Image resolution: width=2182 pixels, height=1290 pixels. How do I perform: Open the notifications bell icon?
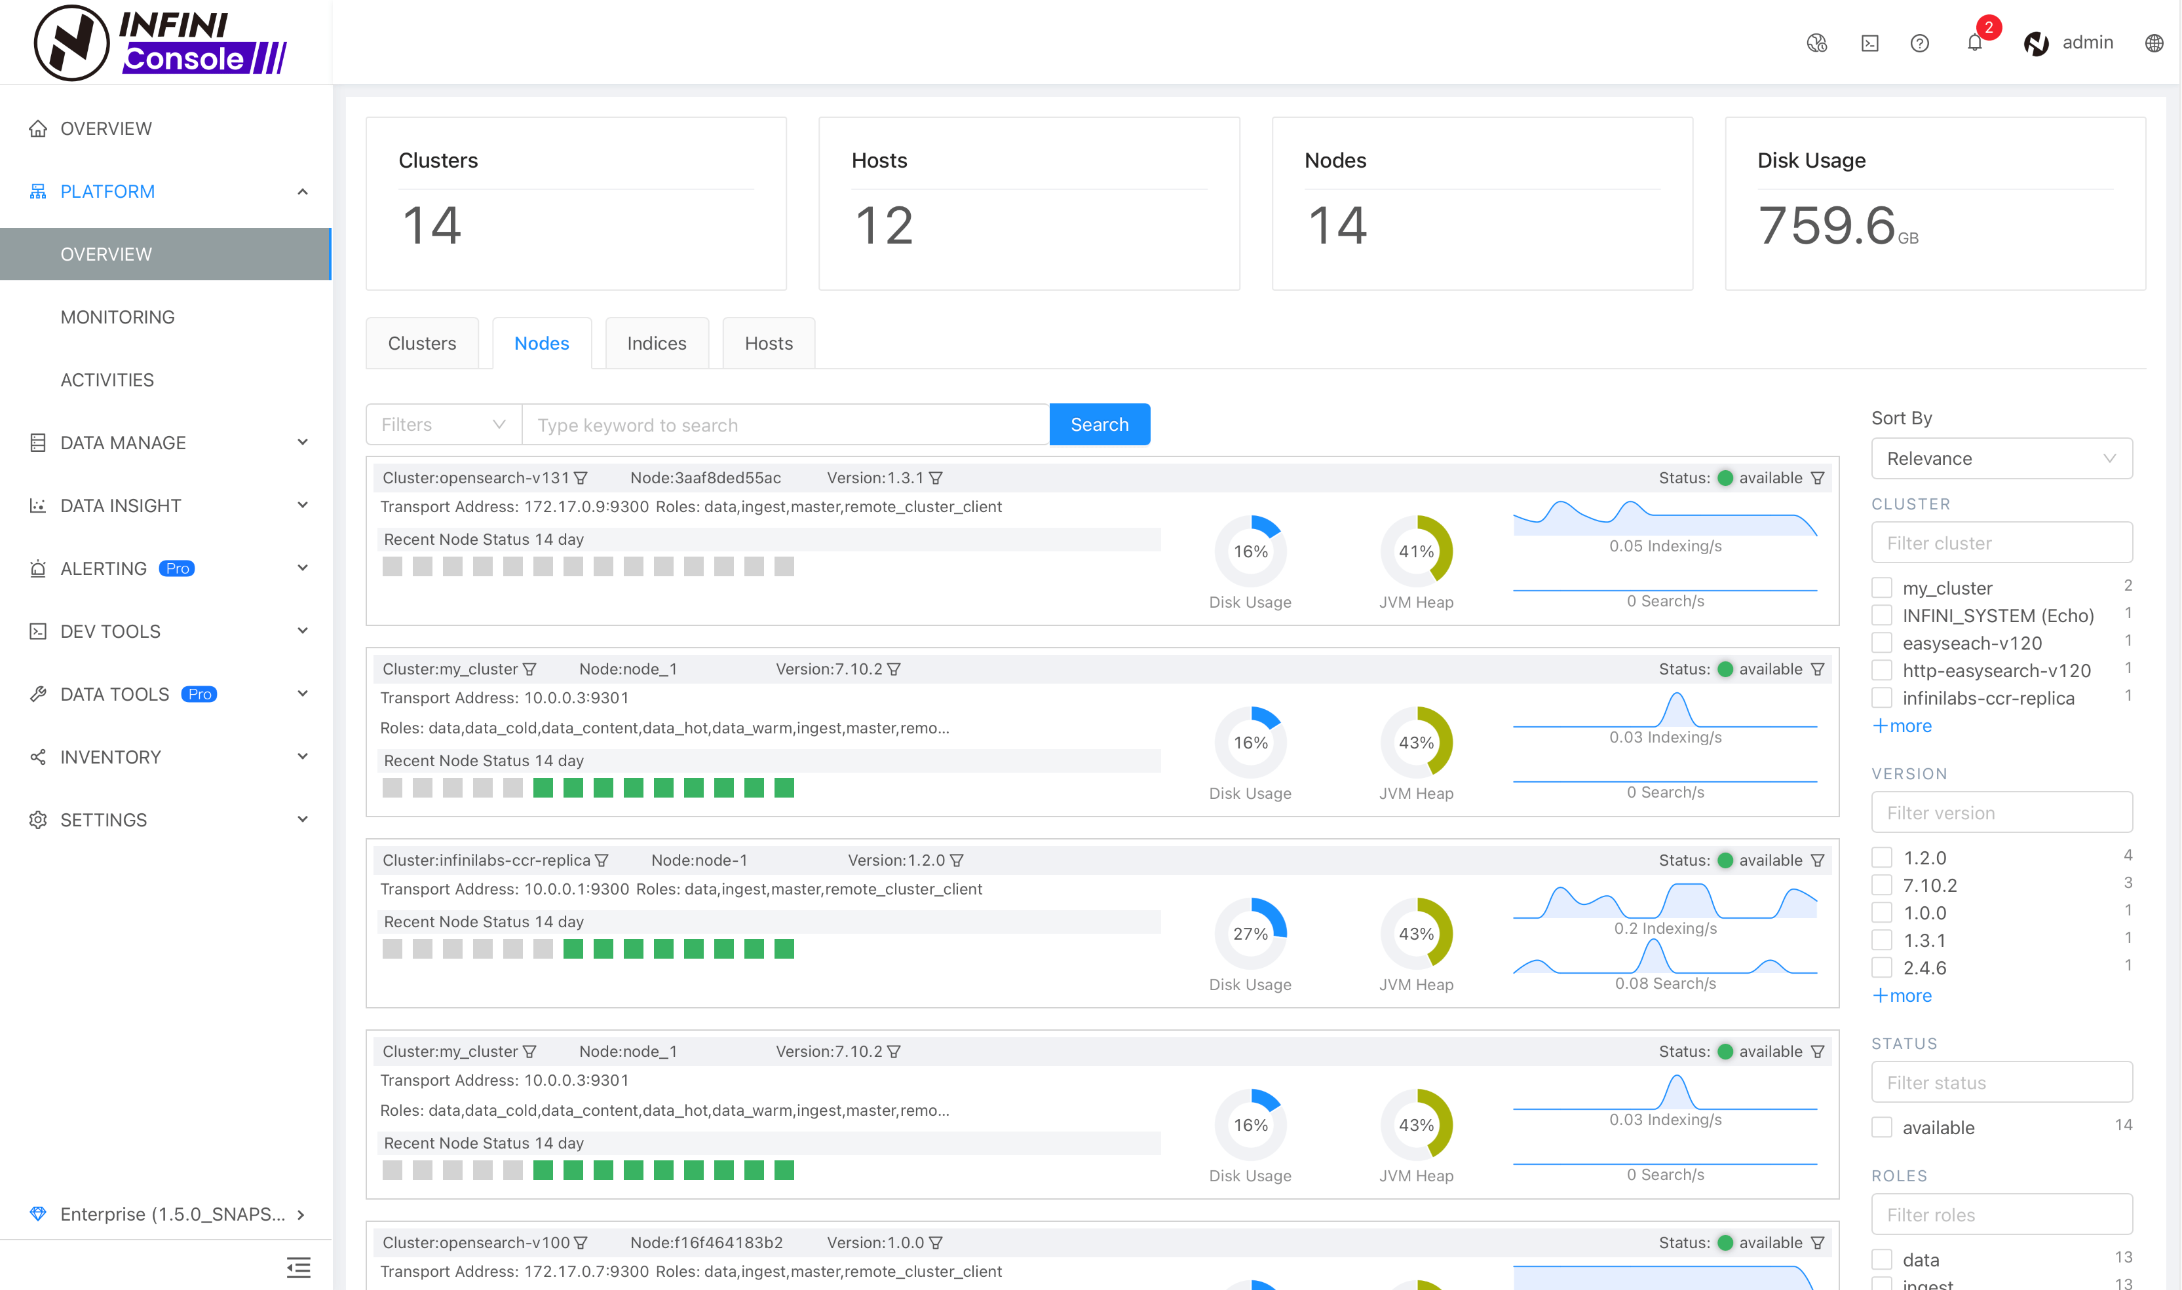click(1974, 43)
